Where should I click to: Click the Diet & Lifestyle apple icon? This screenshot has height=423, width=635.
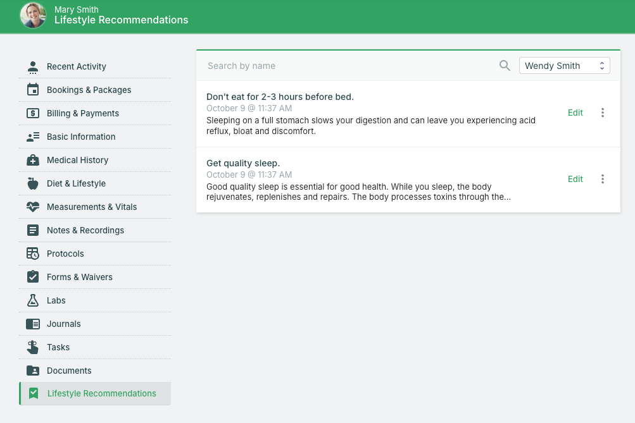tap(33, 183)
